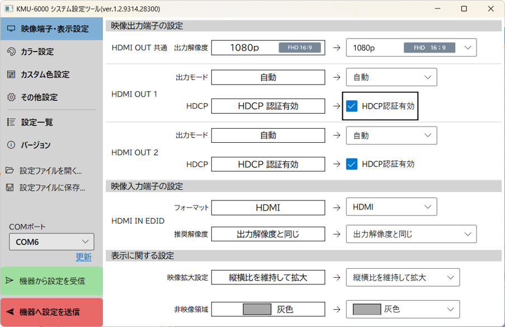
Task: Open the 出力解像度 1080p dropdown
Action: 411,48
